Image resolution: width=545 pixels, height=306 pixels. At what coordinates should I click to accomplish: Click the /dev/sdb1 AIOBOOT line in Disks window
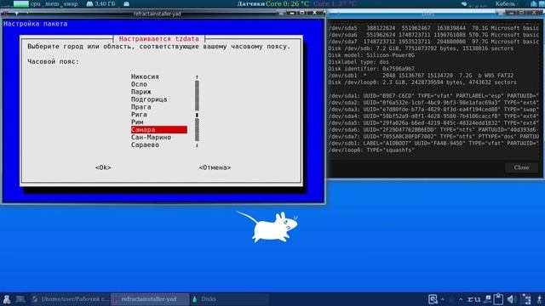point(433,144)
